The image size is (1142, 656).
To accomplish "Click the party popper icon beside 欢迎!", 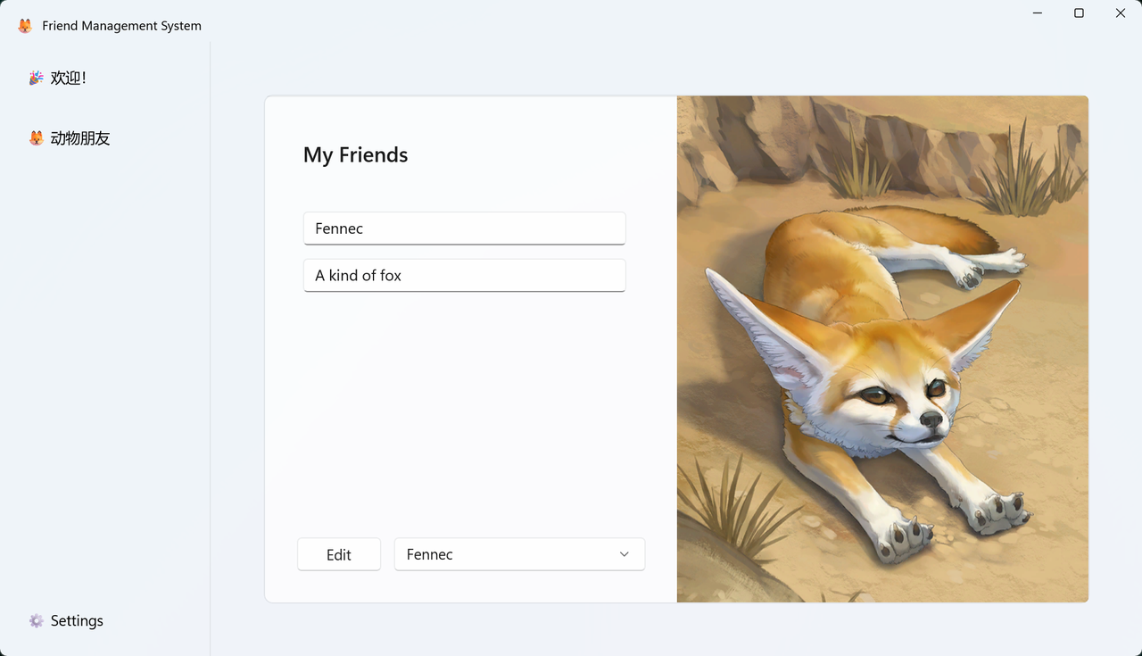I will click(36, 79).
